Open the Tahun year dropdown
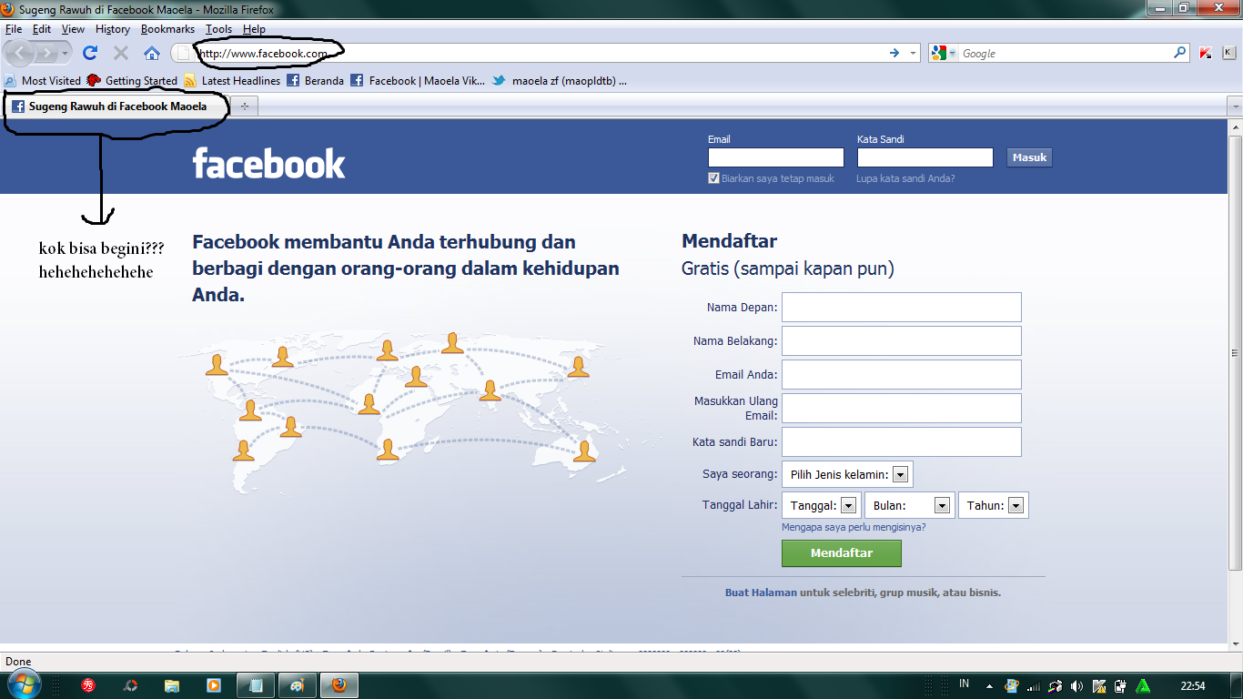Screen dimensions: 1243x699 (994, 505)
